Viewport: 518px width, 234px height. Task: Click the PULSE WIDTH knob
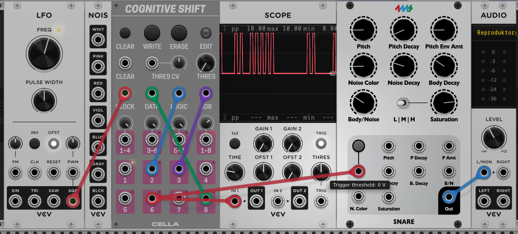[44, 100]
